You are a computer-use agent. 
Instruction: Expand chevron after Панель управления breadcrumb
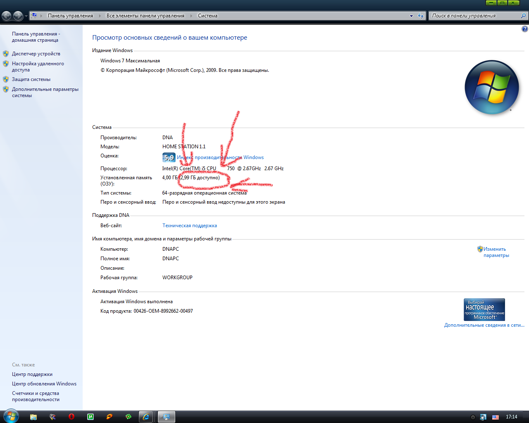(x=100, y=16)
